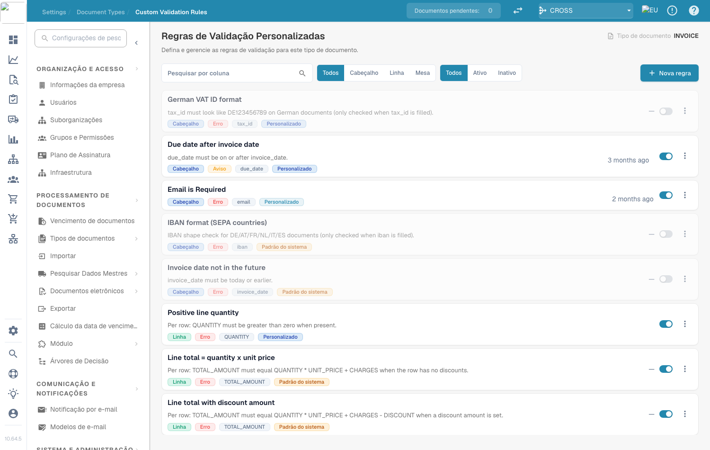Show only Inativo rules

[x=507, y=73]
